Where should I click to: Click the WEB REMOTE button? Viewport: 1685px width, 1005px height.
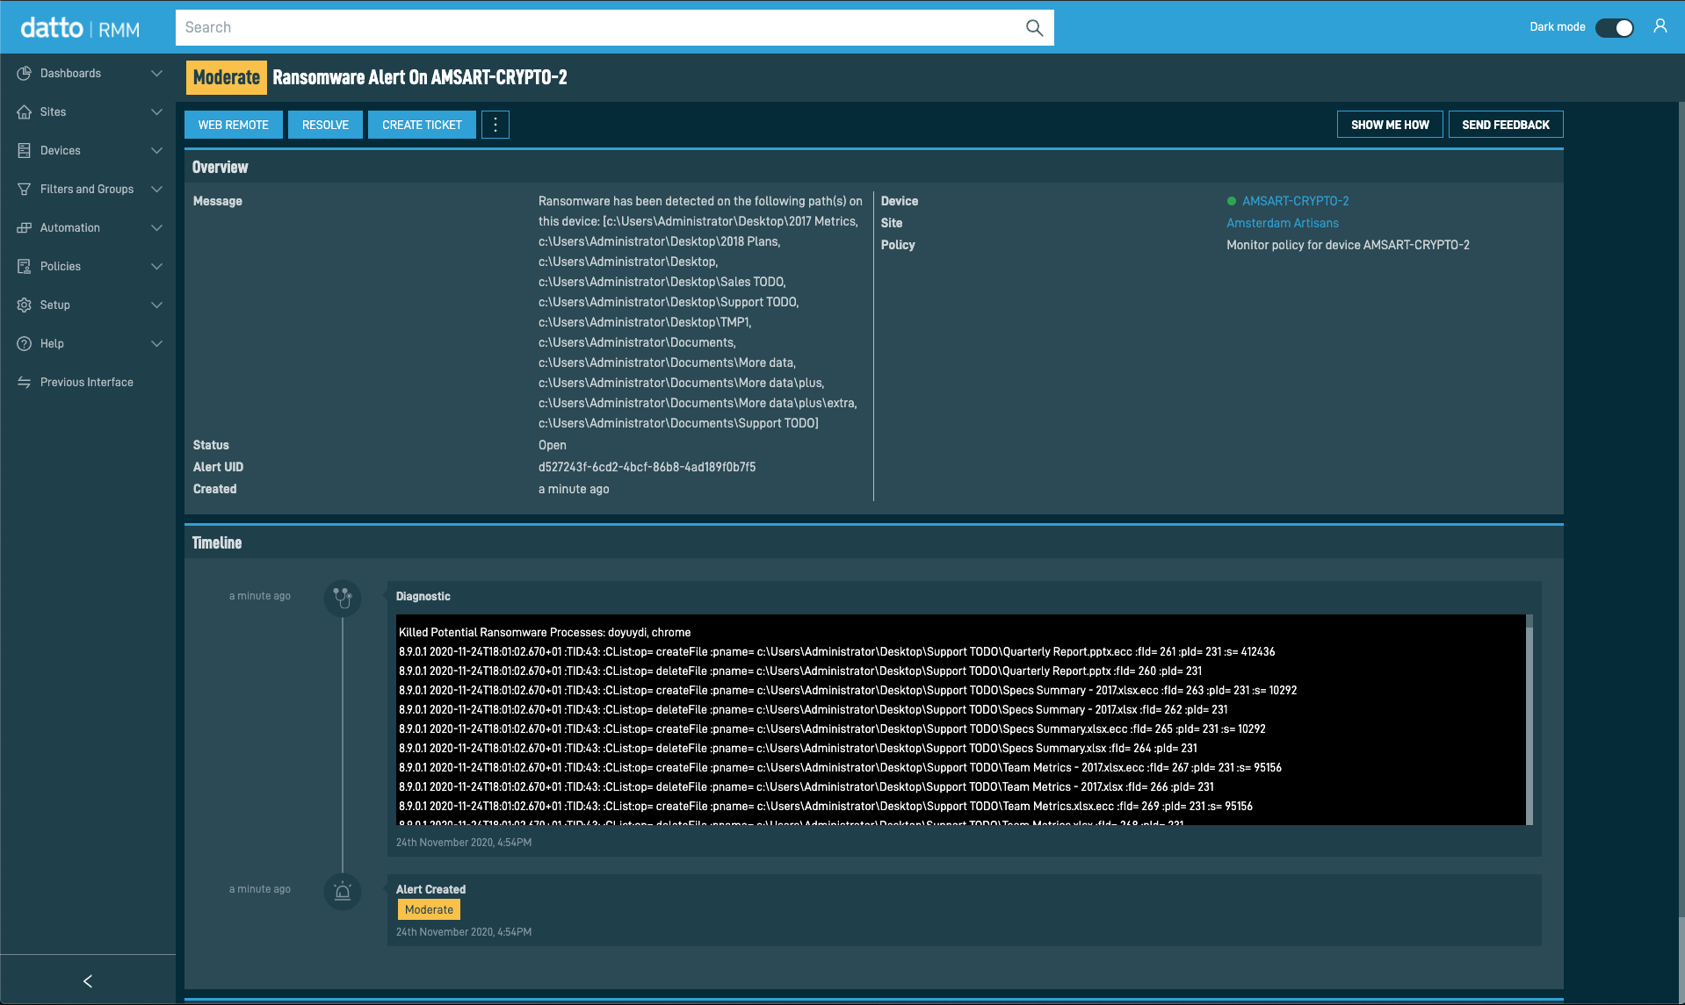tap(234, 125)
